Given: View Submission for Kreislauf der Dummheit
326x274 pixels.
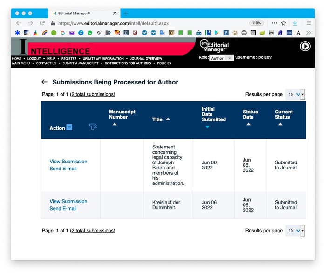Looking at the screenshot, I should 68,202.
